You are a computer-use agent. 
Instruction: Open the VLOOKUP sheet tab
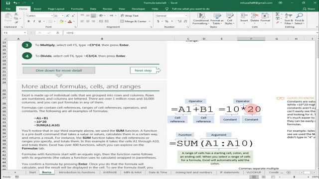[x=254, y=173]
